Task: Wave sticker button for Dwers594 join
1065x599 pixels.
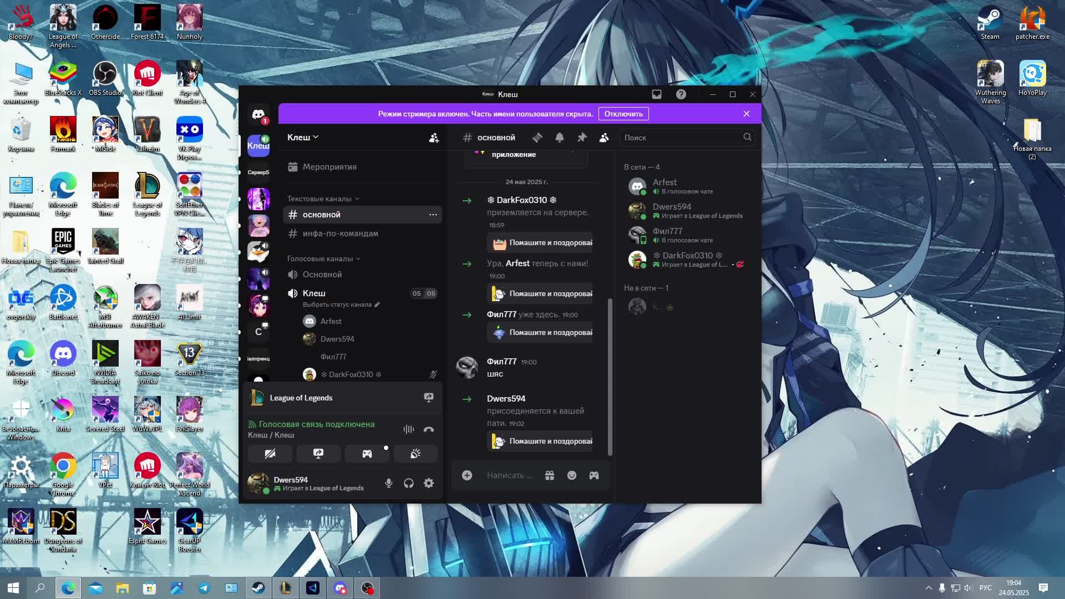Action: (x=540, y=441)
